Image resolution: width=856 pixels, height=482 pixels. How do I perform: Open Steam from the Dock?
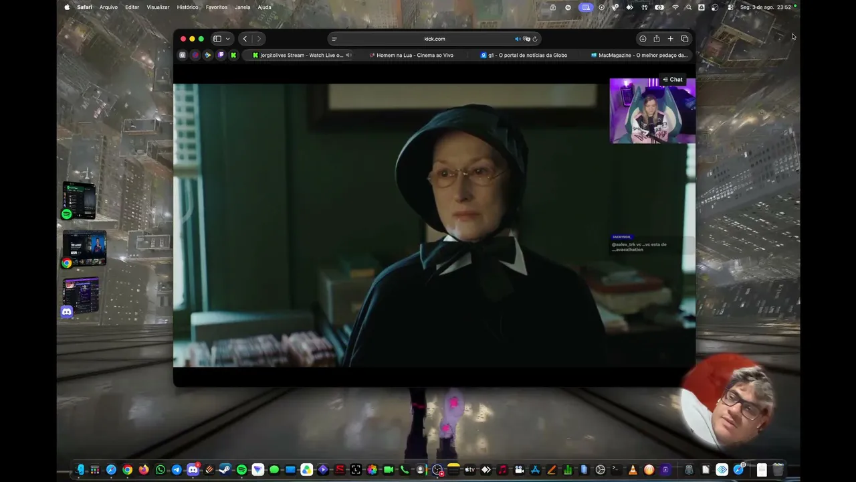225,470
